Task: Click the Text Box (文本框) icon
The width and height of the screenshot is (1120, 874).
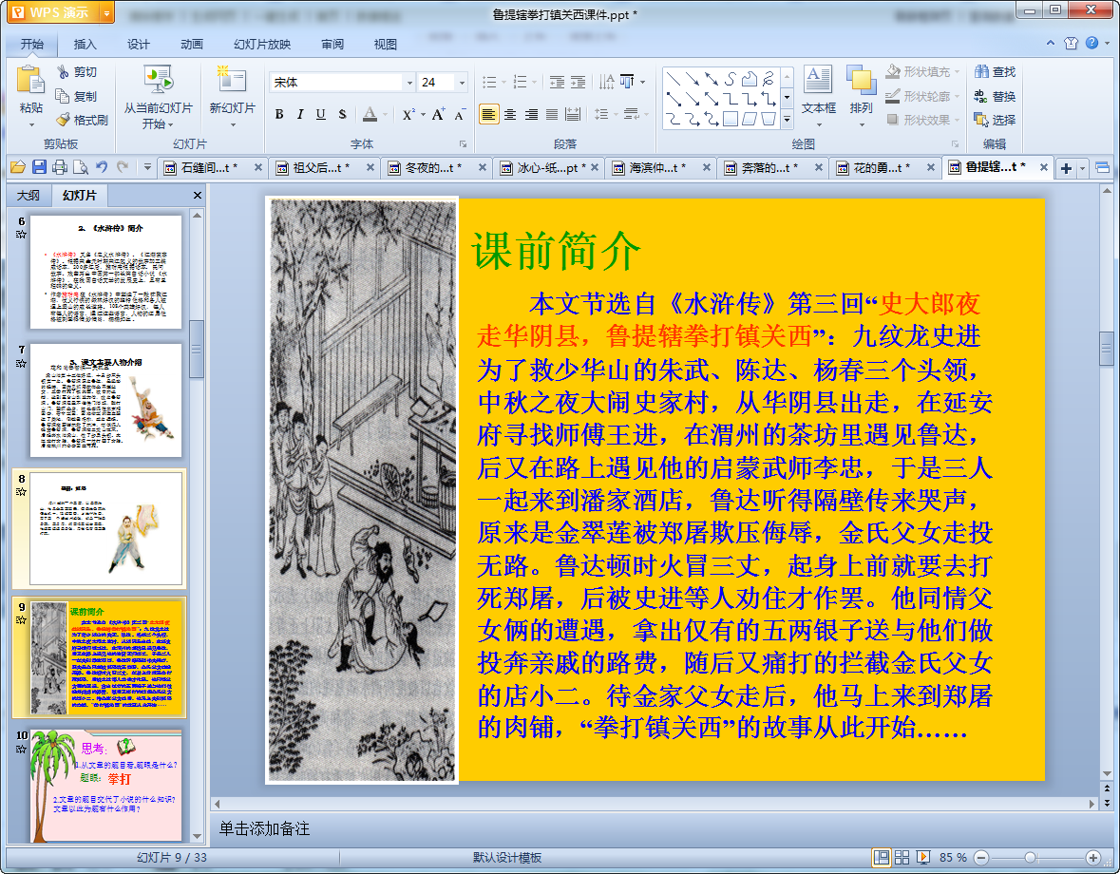Action: (818, 79)
